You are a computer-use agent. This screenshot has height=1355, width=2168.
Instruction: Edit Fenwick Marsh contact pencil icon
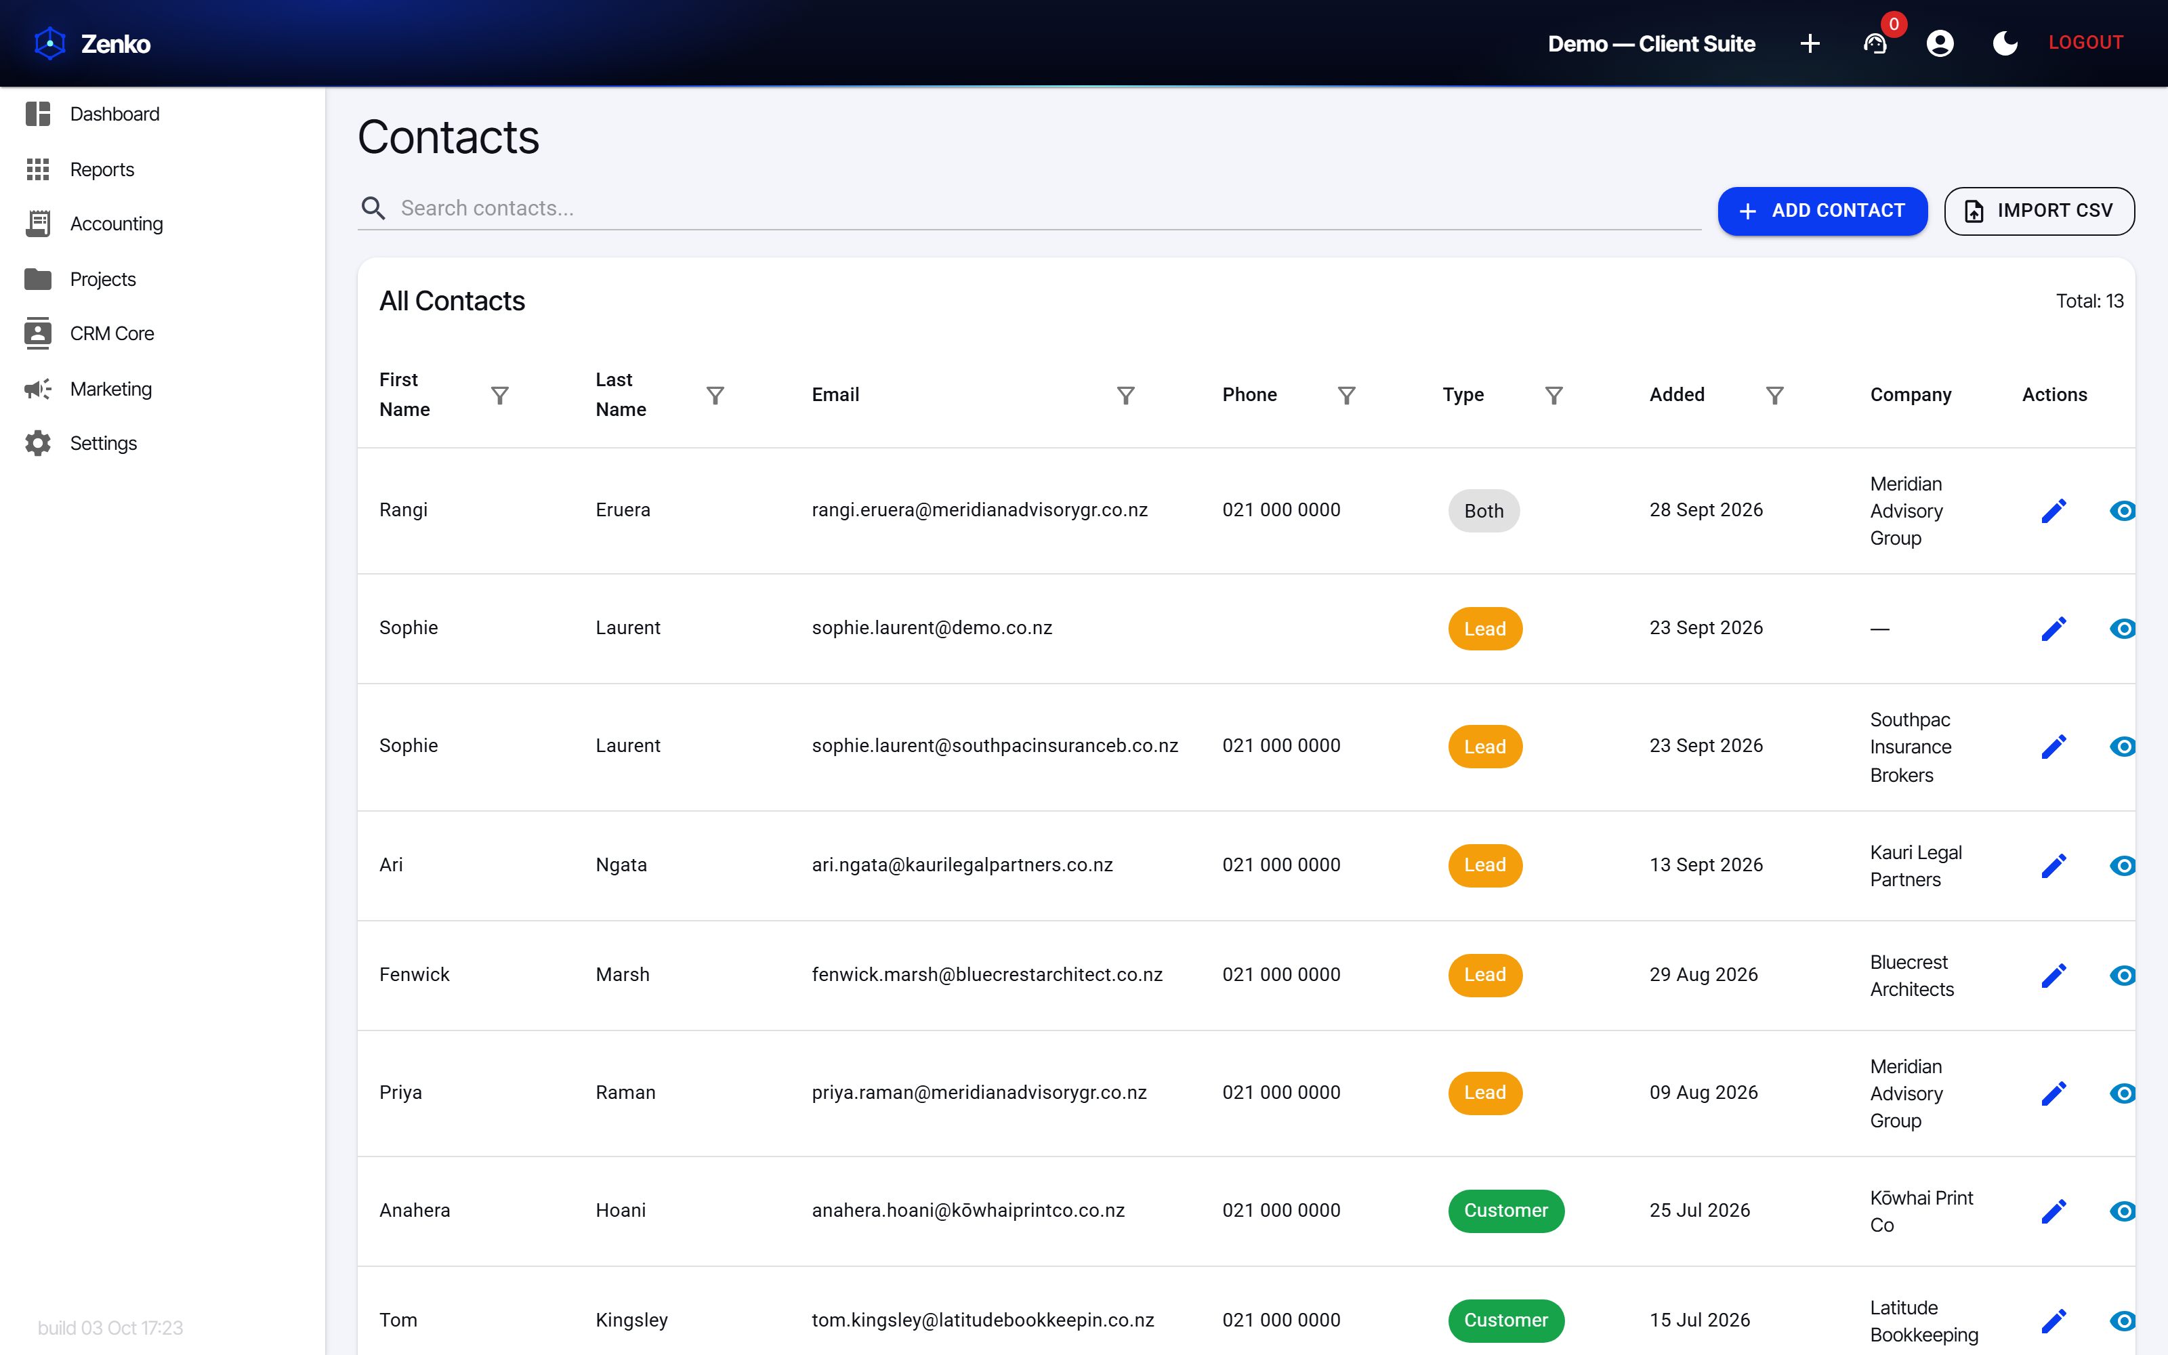[x=2054, y=975]
